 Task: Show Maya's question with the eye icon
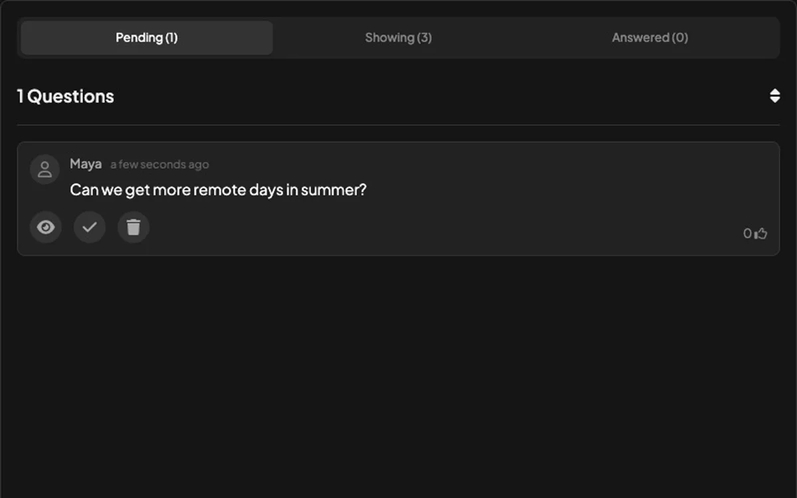coord(46,228)
